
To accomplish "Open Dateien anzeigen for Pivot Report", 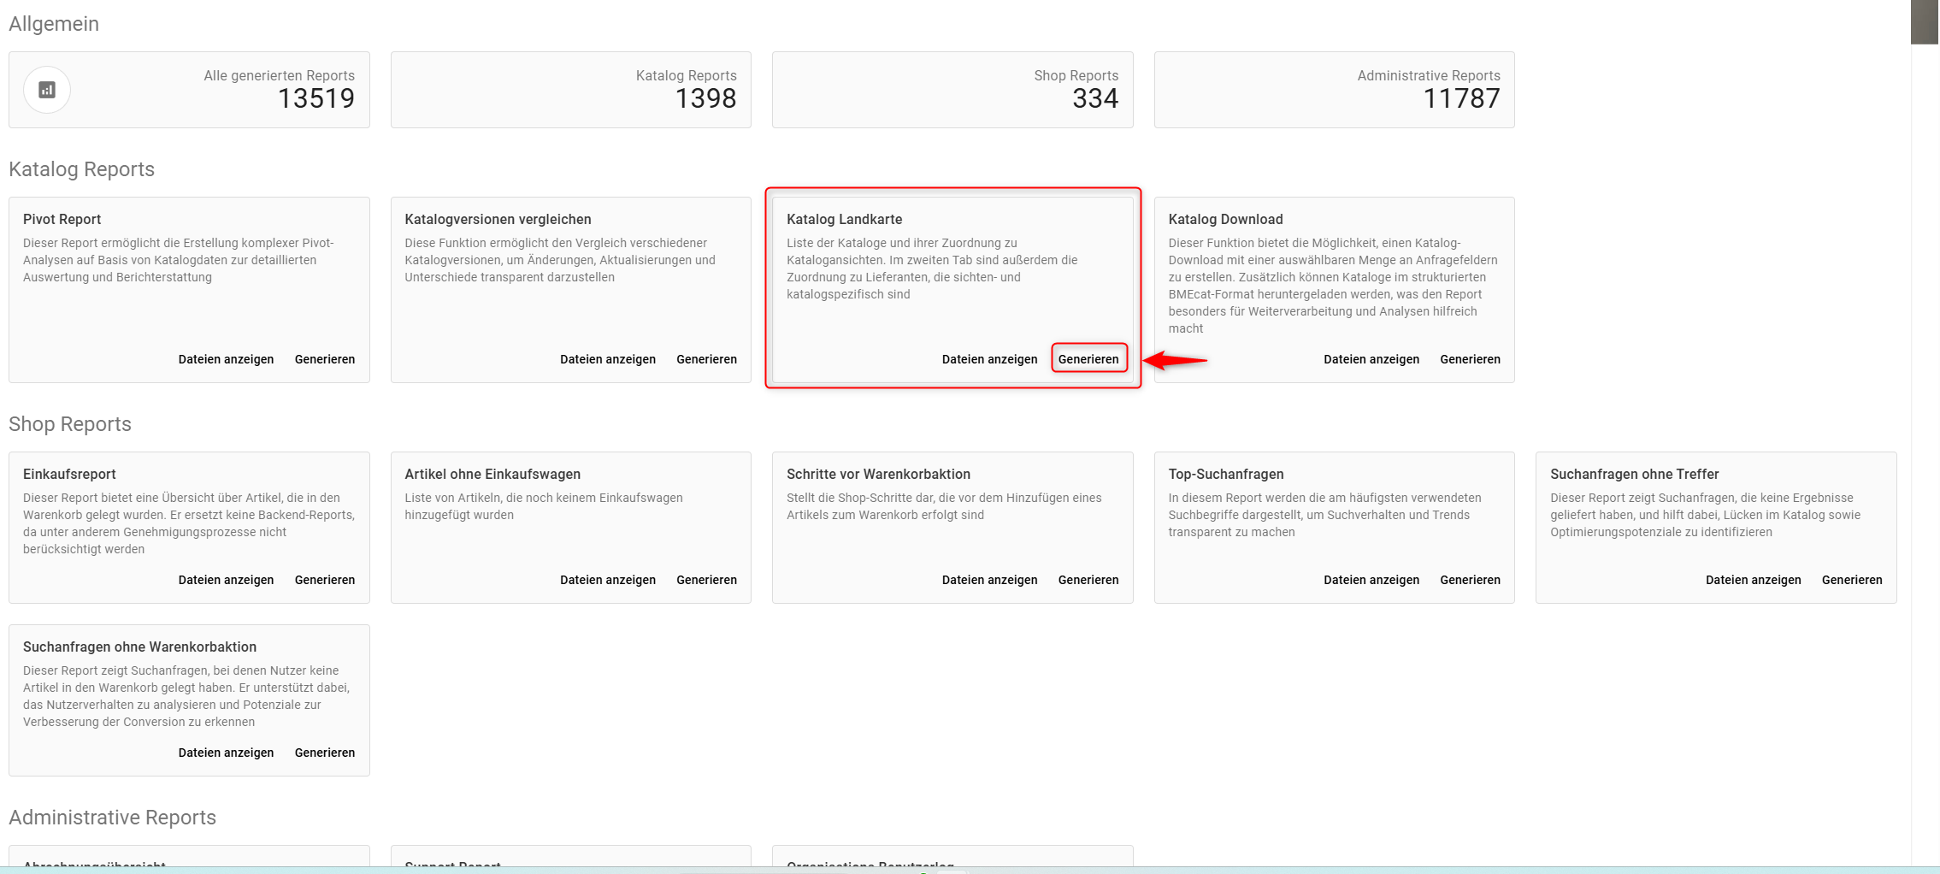I will click(226, 359).
